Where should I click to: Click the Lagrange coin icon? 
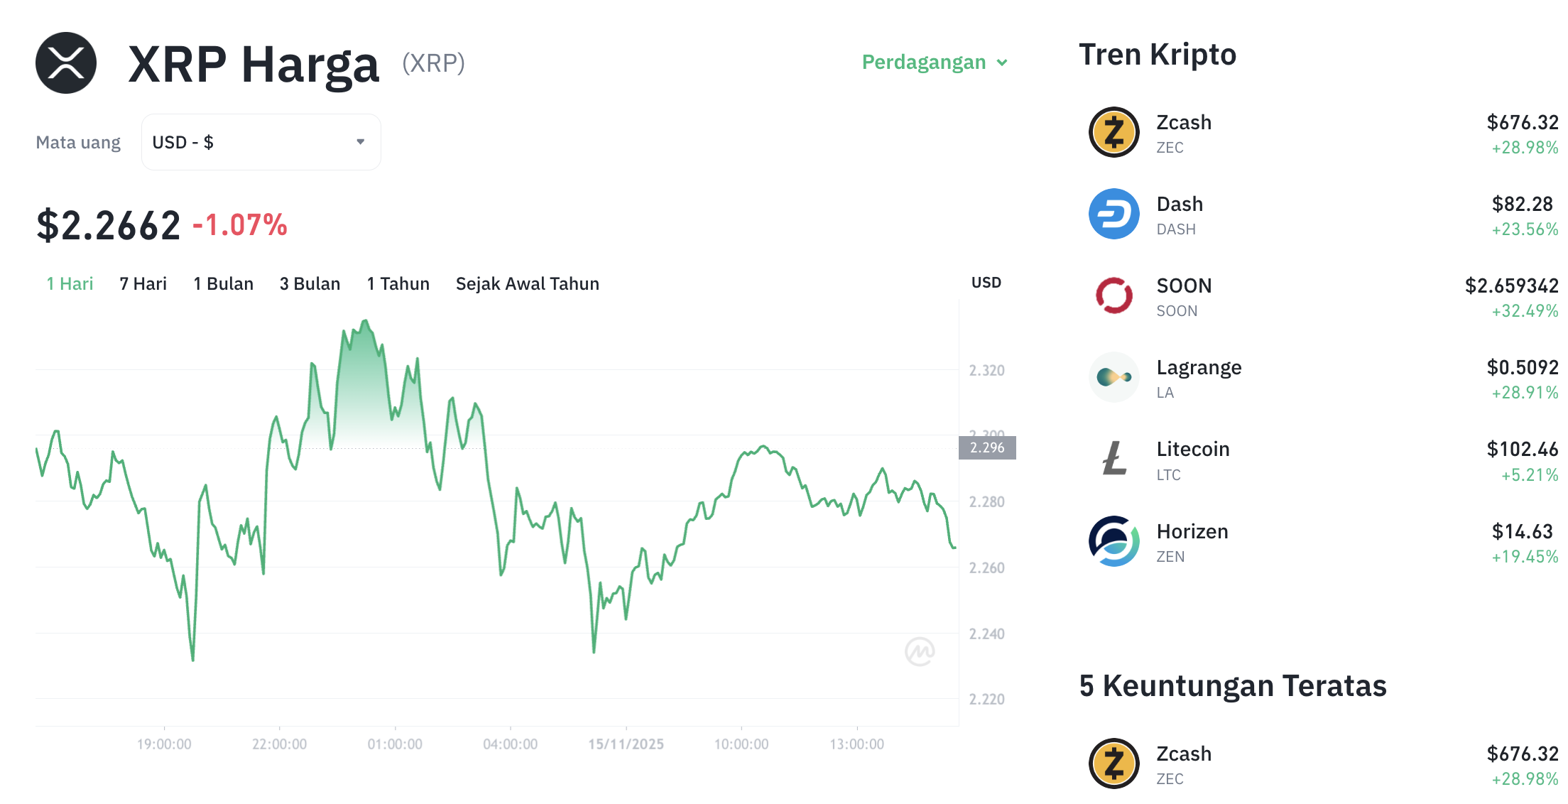tap(1114, 377)
